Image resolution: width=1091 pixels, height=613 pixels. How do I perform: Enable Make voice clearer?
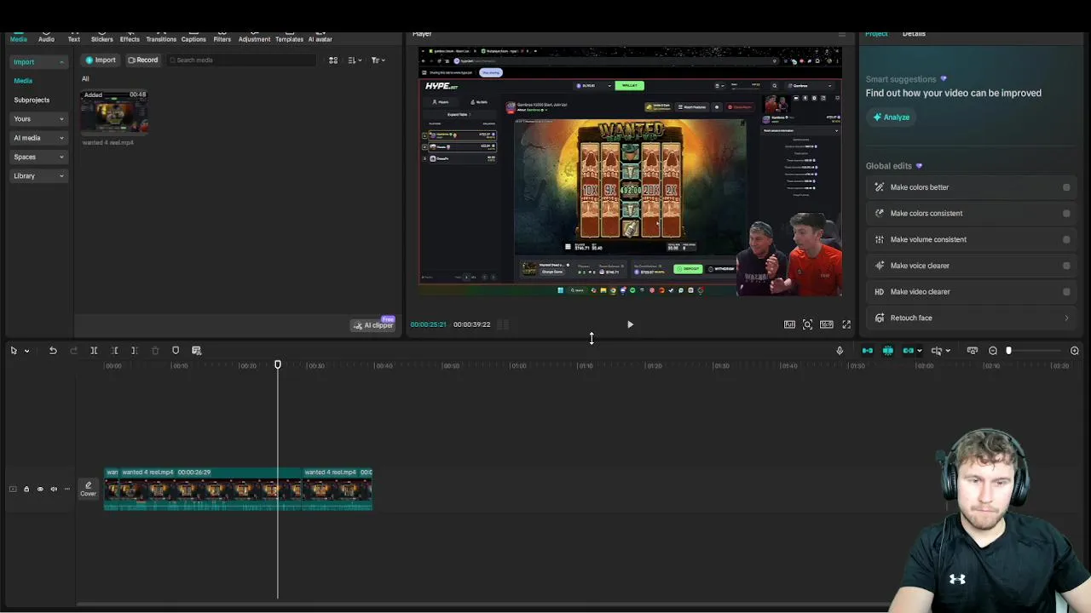tap(1066, 266)
